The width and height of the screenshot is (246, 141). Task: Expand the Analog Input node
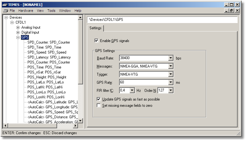tap(18, 28)
